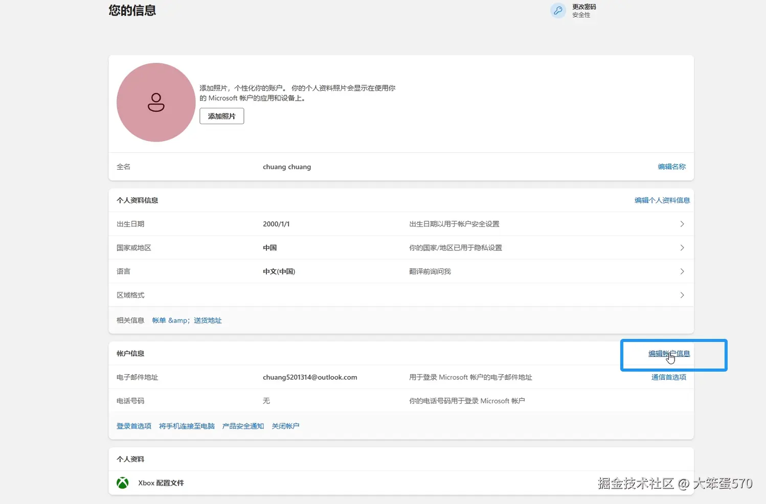Expand the 语言 row chevron
This screenshot has width=766, height=504.
click(682, 271)
